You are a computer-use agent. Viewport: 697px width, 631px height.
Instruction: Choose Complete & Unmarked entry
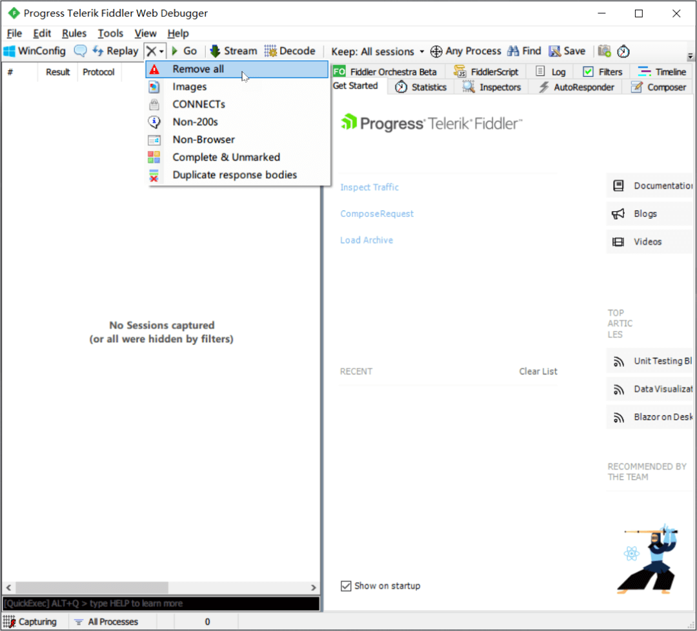(237, 157)
